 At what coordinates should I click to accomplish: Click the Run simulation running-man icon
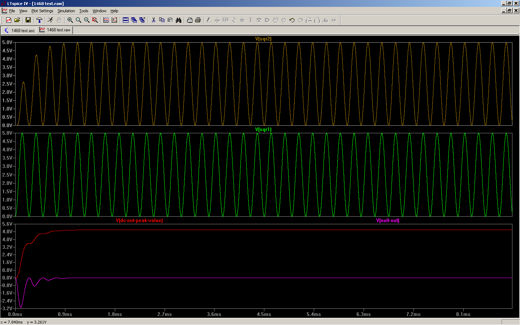tap(51, 20)
